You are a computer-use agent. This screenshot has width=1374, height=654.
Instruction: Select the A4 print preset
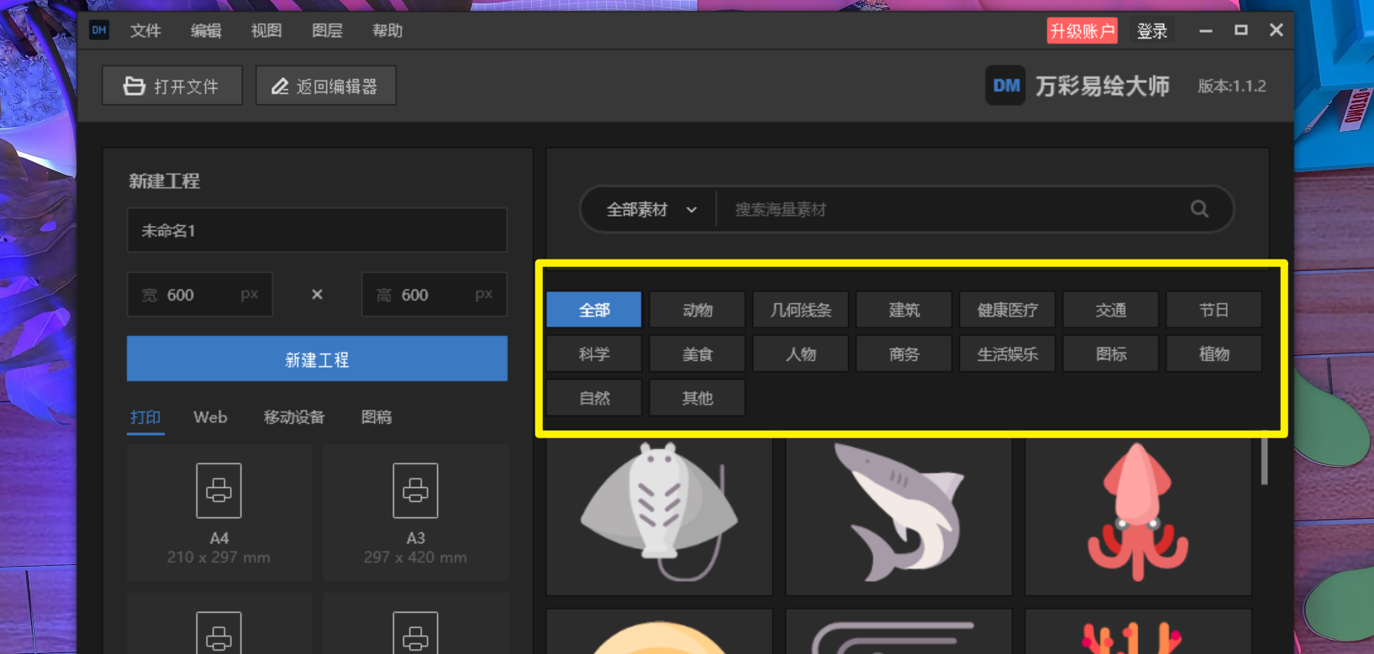pos(219,513)
